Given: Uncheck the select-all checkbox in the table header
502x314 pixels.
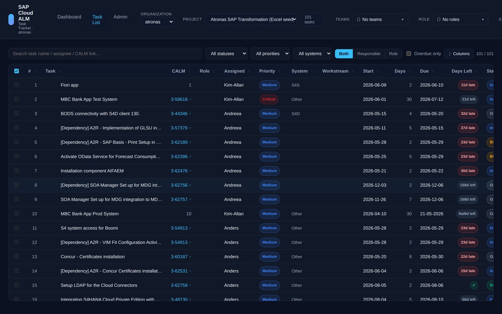Looking at the screenshot, I should point(16,71).
